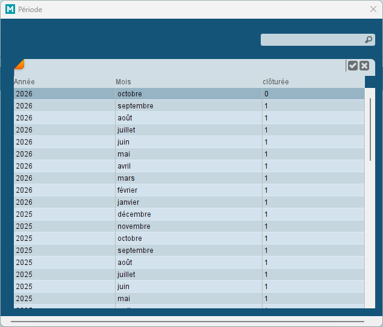Sort by the Mois column header
Image resolution: width=383 pixels, height=327 pixels.
(x=123, y=81)
